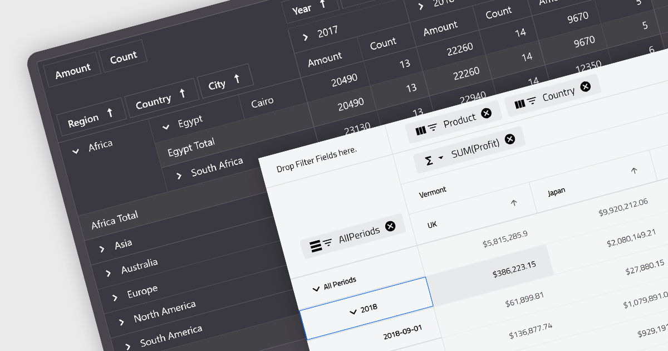668x351 pixels.
Task: Select the Africa Total row
Action: [x=115, y=220]
